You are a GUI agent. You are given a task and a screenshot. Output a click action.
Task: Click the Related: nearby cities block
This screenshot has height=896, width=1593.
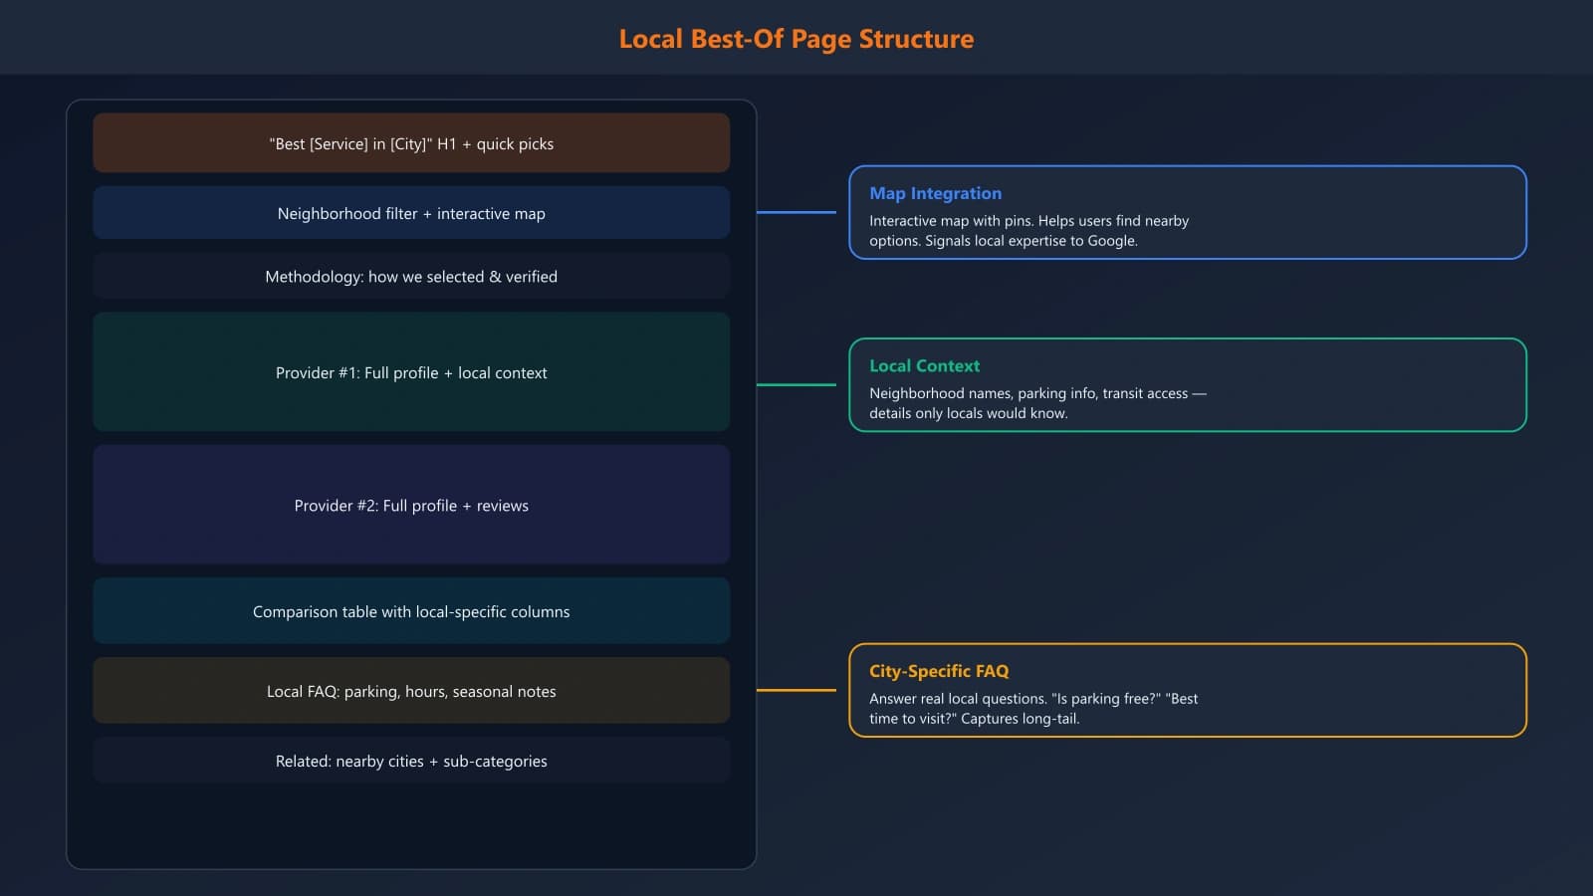(410, 761)
